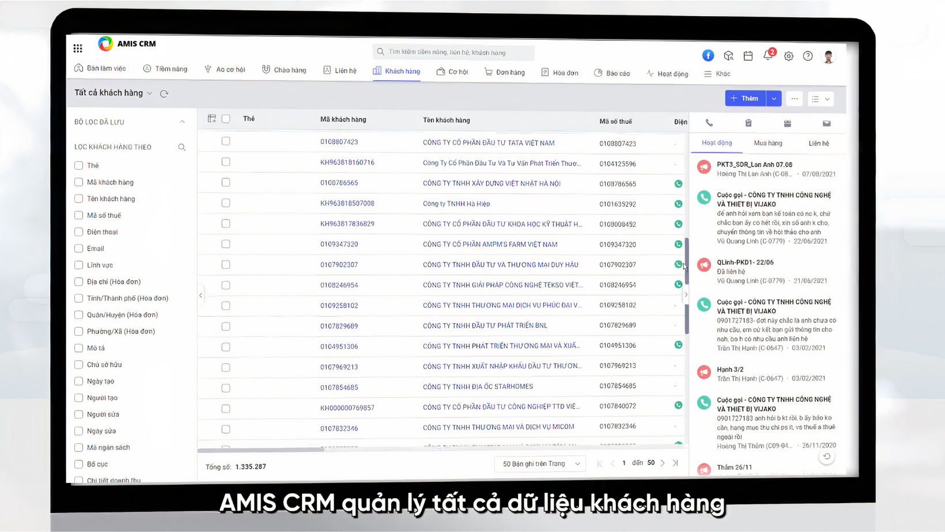The image size is (945, 532).
Task: Open the dropdown arrow beside Thêm
Action: coord(774,98)
